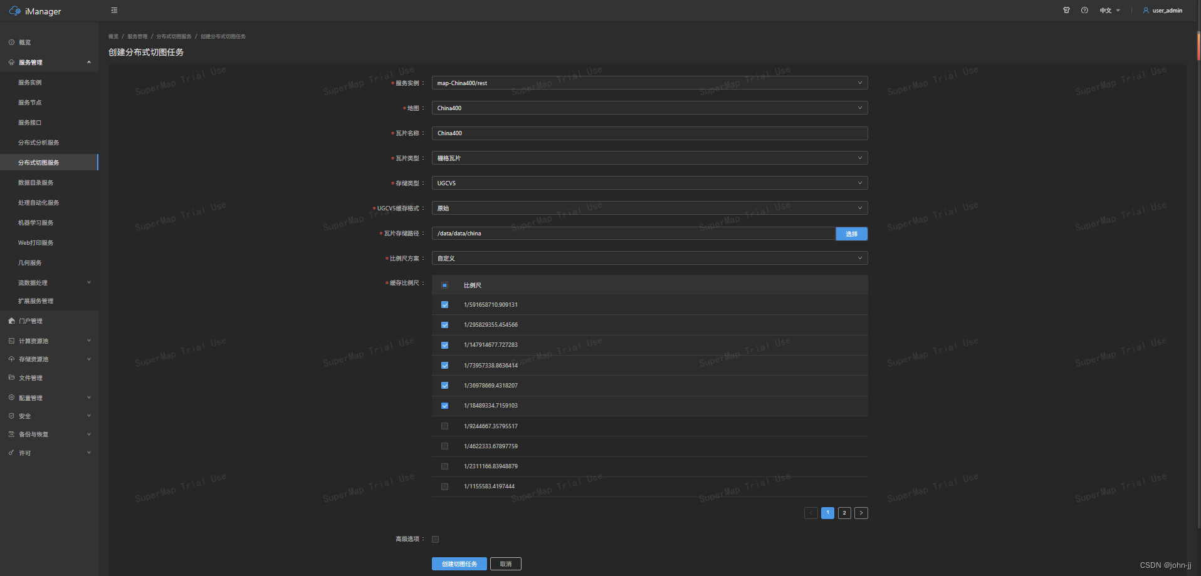Click the 服务管理 icon in sidebar
This screenshot has width=1201, height=576.
point(11,63)
